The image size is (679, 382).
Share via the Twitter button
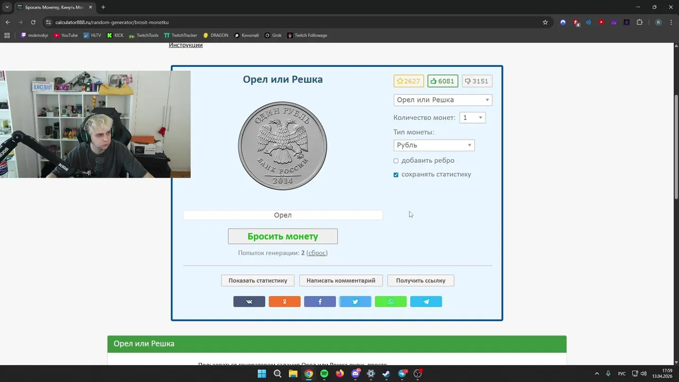[x=355, y=301]
